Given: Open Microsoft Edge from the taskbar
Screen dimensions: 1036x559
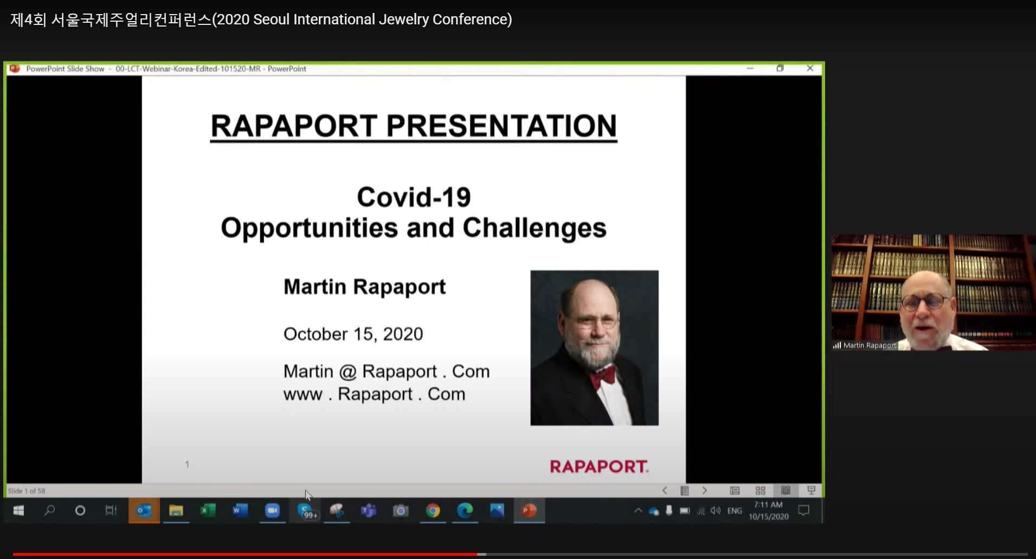Looking at the screenshot, I should point(465,511).
